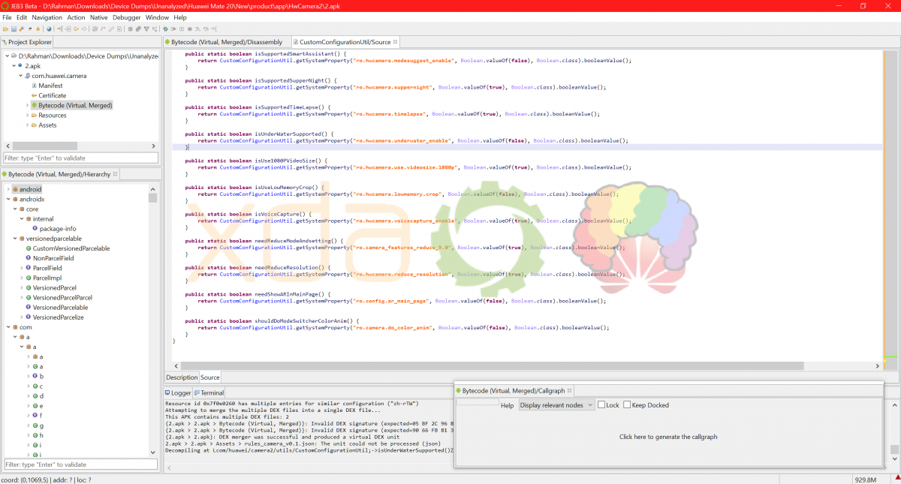Open the Debugger menu

[127, 17]
